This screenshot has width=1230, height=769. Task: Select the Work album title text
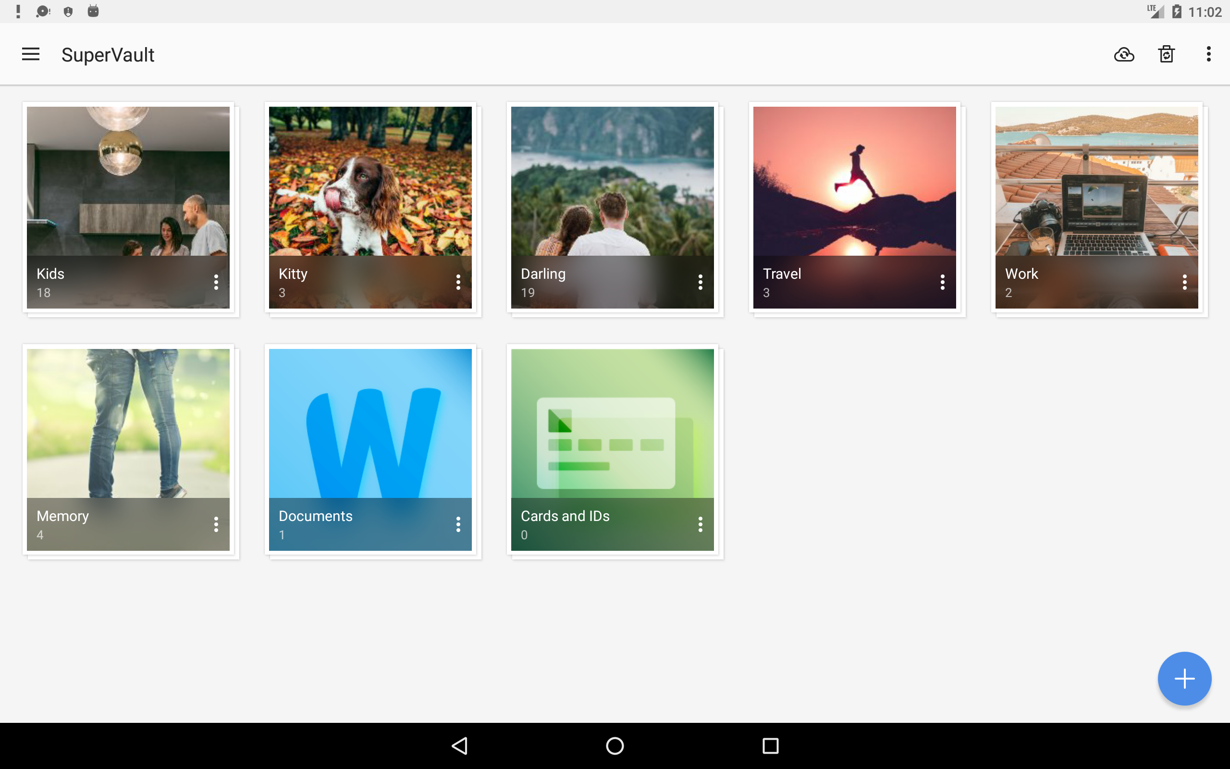1021,273
